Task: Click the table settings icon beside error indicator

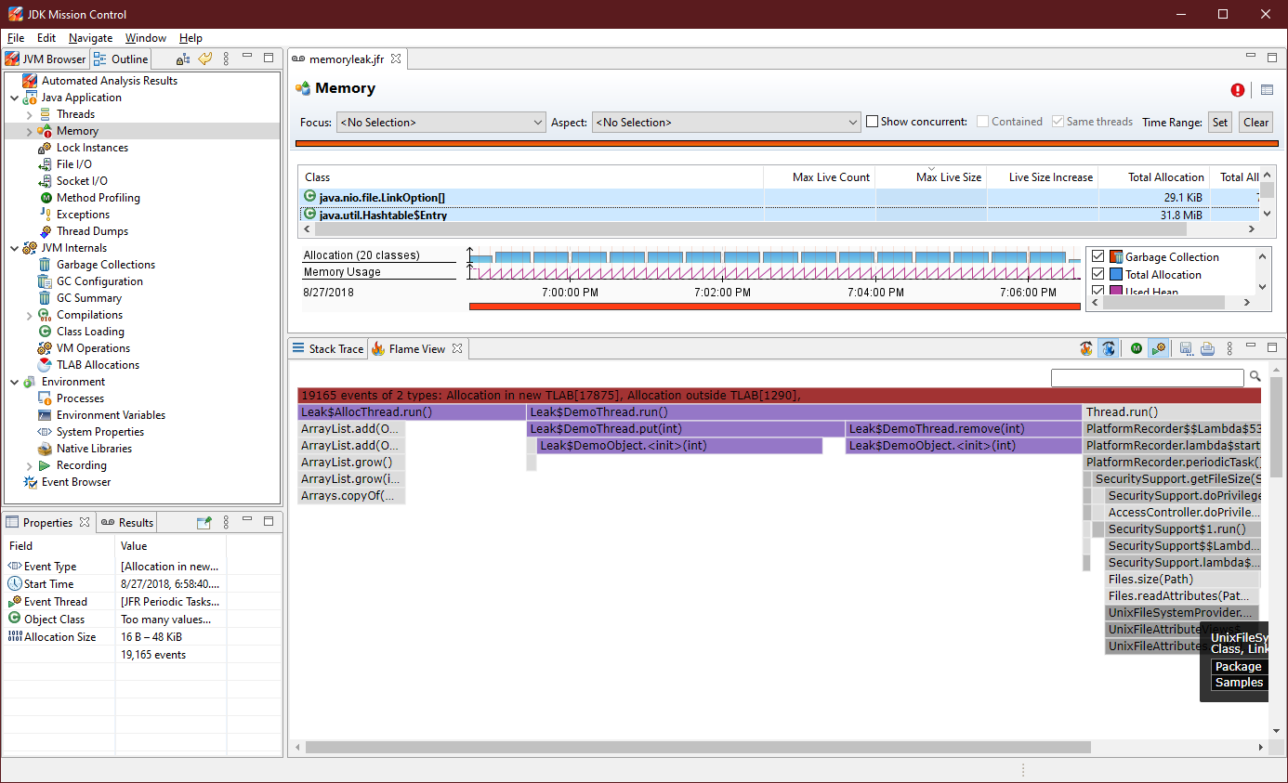Action: (x=1267, y=90)
